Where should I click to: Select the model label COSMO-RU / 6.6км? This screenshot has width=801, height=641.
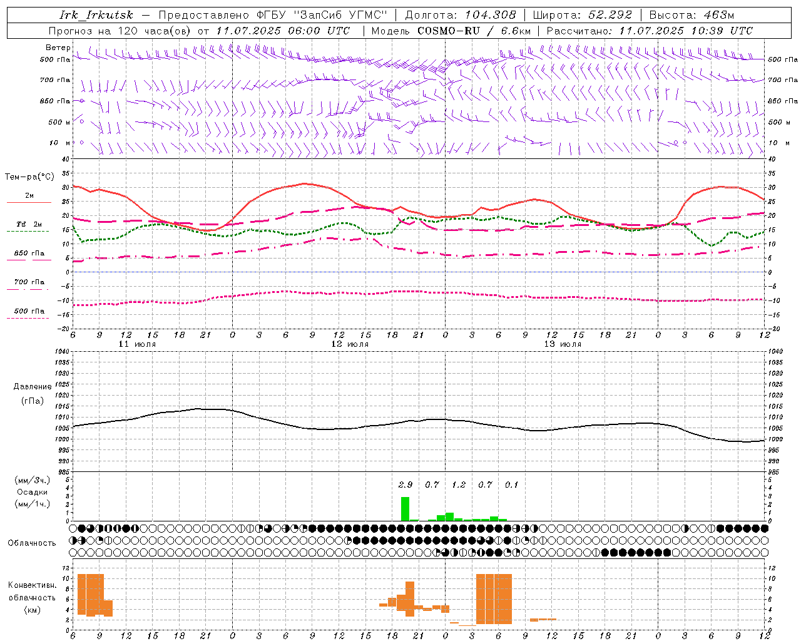474,31
